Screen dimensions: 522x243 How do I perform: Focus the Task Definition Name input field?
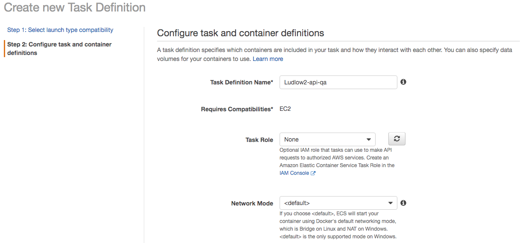point(338,82)
